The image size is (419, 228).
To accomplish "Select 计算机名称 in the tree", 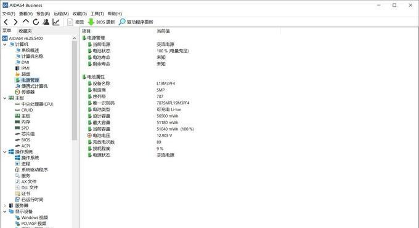I will tap(29, 57).
